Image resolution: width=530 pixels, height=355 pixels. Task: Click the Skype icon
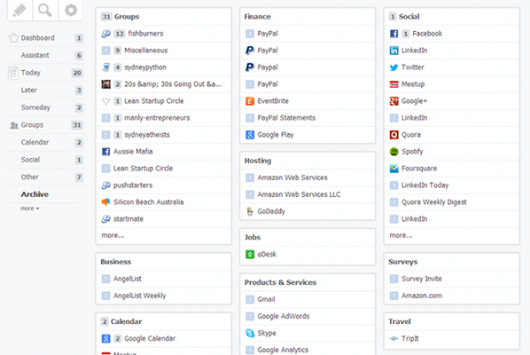tap(250, 333)
